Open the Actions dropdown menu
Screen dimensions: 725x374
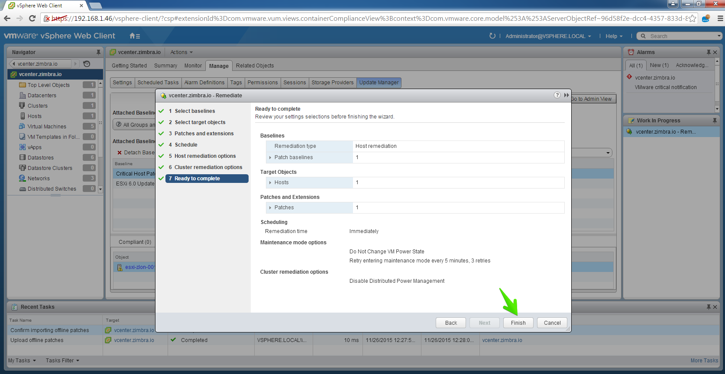click(x=181, y=52)
